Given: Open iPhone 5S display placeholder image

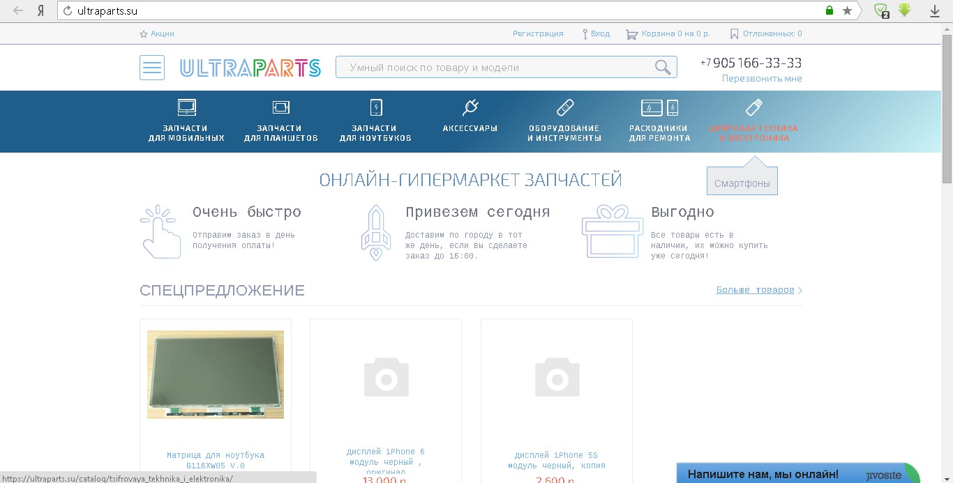Looking at the screenshot, I should 557,377.
